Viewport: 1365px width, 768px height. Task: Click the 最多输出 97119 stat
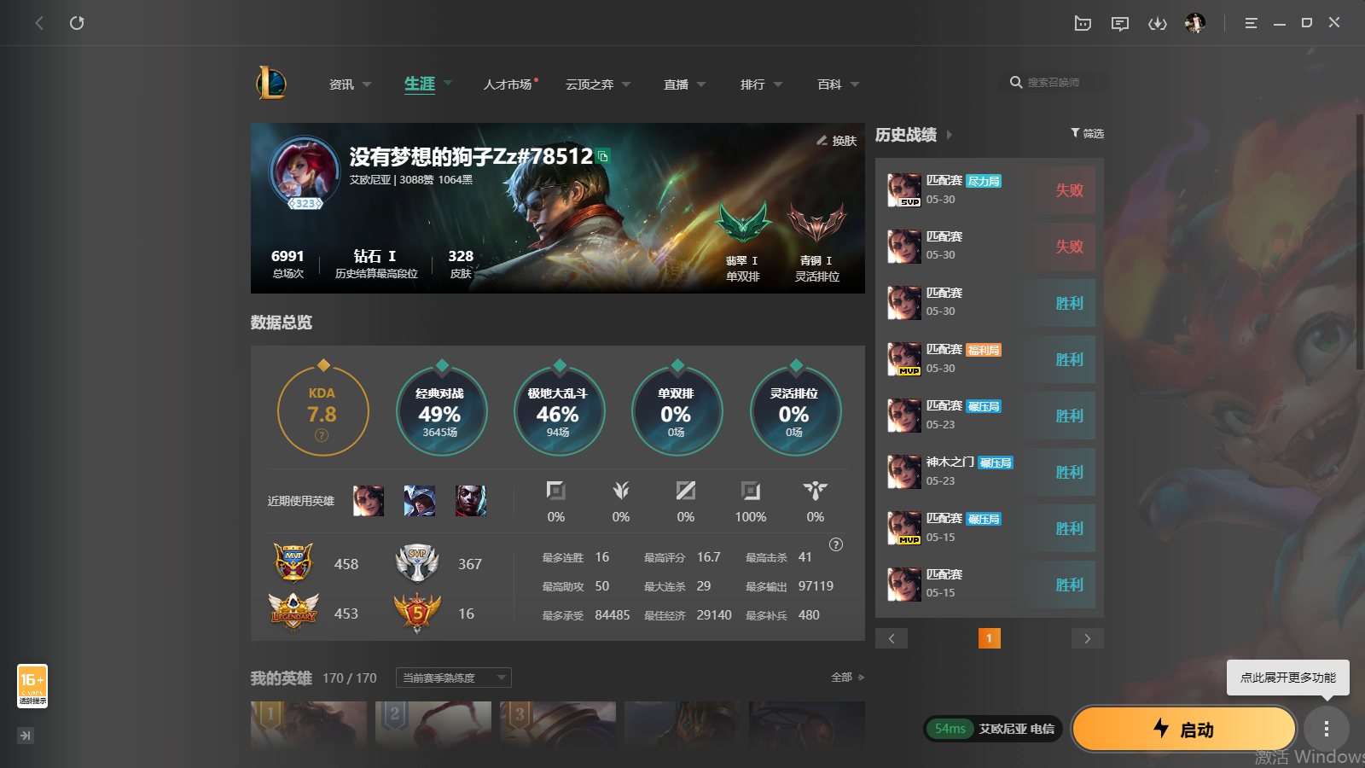pos(789,586)
